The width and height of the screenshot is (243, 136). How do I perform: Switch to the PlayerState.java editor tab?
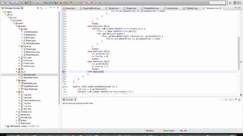pyautogui.click(x=150, y=8)
